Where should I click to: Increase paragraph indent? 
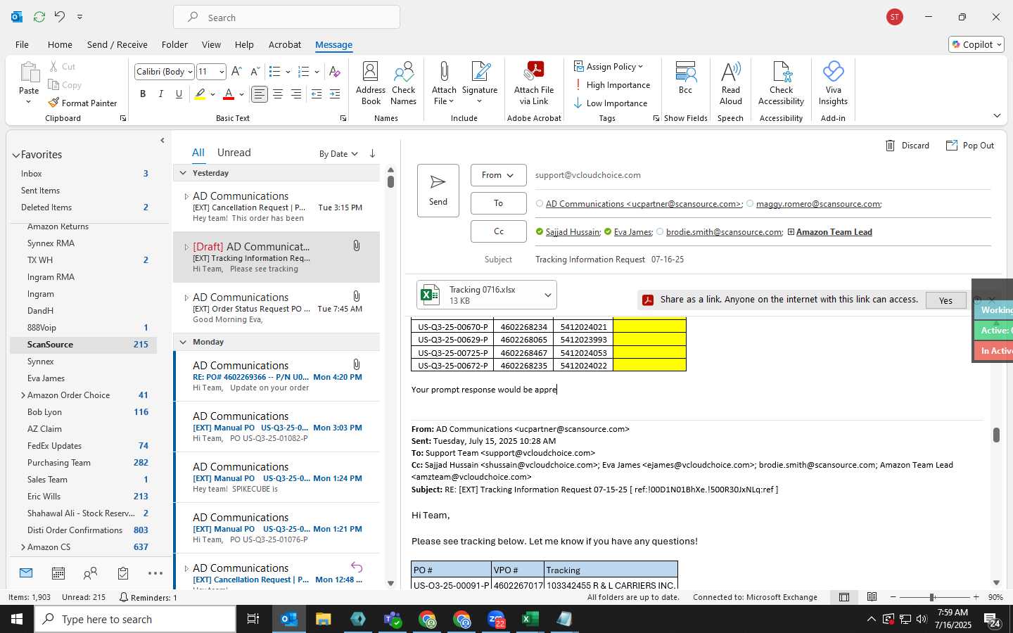click(x=335, y=94)
